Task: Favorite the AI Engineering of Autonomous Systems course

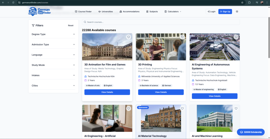Action: [236, 37]
